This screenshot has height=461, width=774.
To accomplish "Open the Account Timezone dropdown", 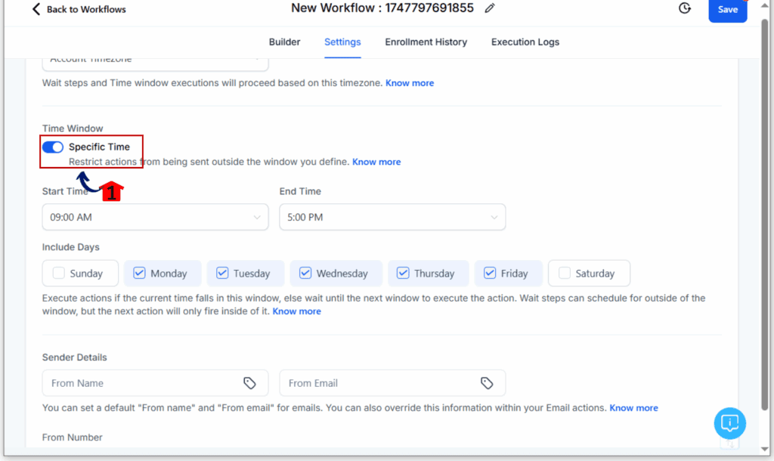I will coord(155,63).
